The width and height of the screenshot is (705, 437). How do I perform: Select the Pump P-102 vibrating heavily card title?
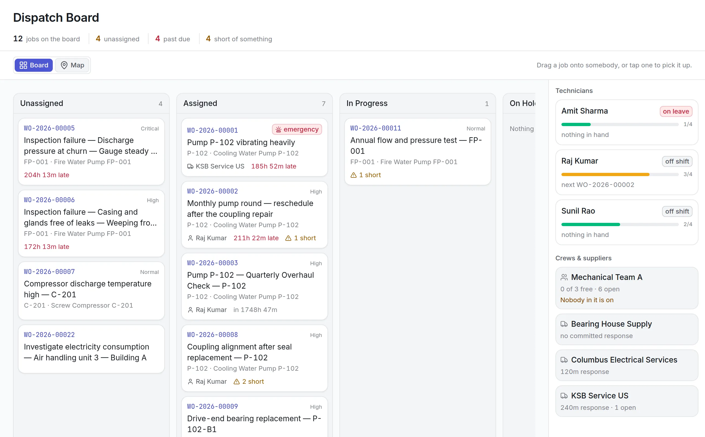(241, 142)
